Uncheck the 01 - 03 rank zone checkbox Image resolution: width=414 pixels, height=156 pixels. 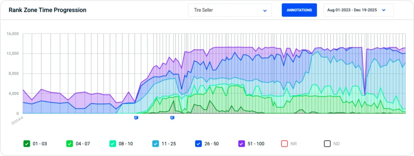pyautogui.click(x=27, y=144)
